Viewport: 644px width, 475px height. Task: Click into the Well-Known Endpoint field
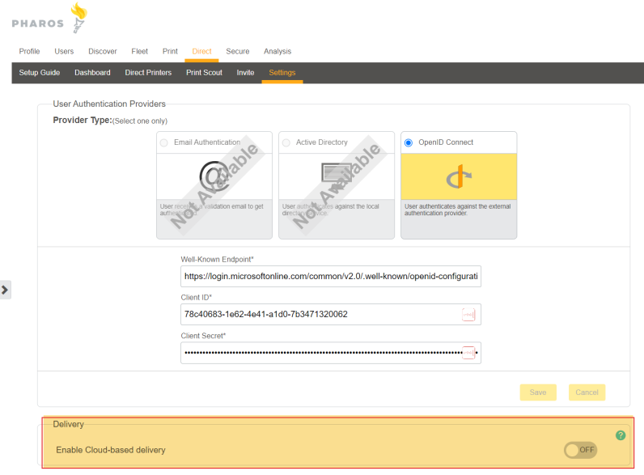(x=330, y=277)
